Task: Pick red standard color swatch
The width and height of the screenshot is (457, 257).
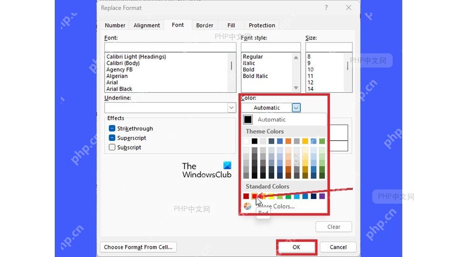Action: coord(254,196)
